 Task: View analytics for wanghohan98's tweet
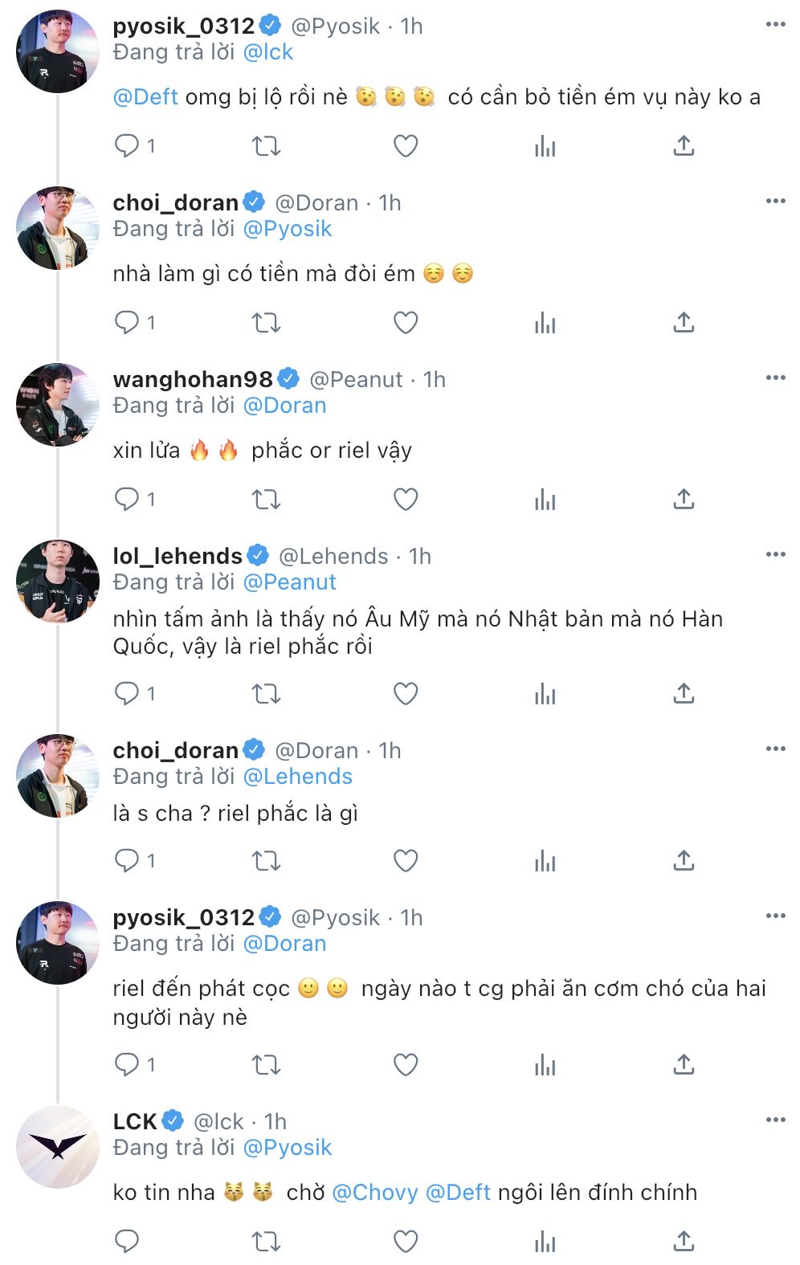point(545,500)
